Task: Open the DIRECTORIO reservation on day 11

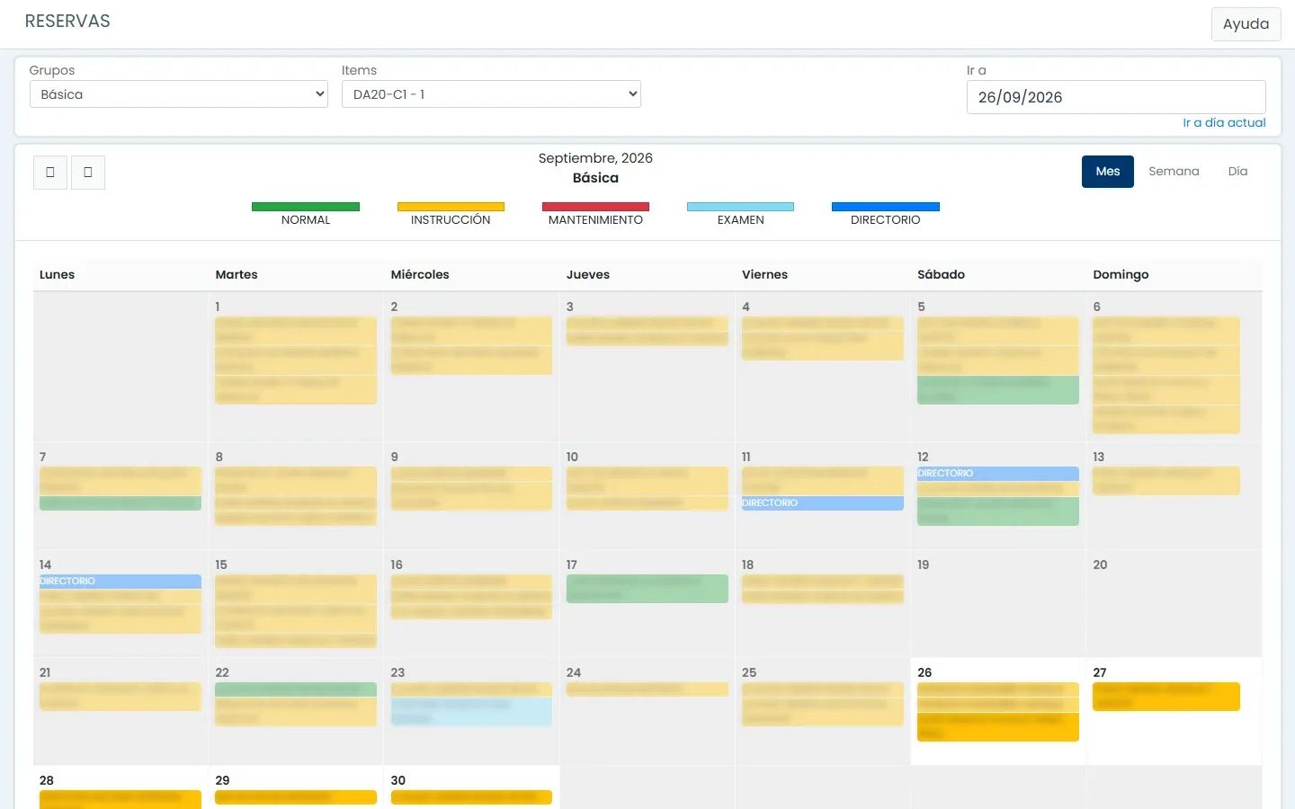Action: point(822,503)
